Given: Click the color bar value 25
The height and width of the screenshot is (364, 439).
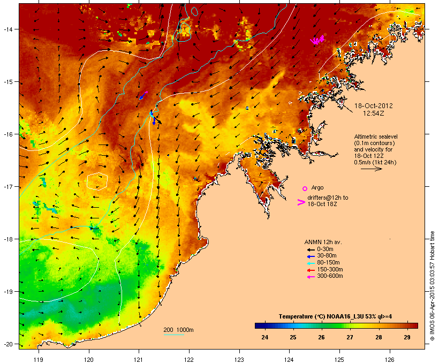Looking at the screenshot, I should 293,337.
